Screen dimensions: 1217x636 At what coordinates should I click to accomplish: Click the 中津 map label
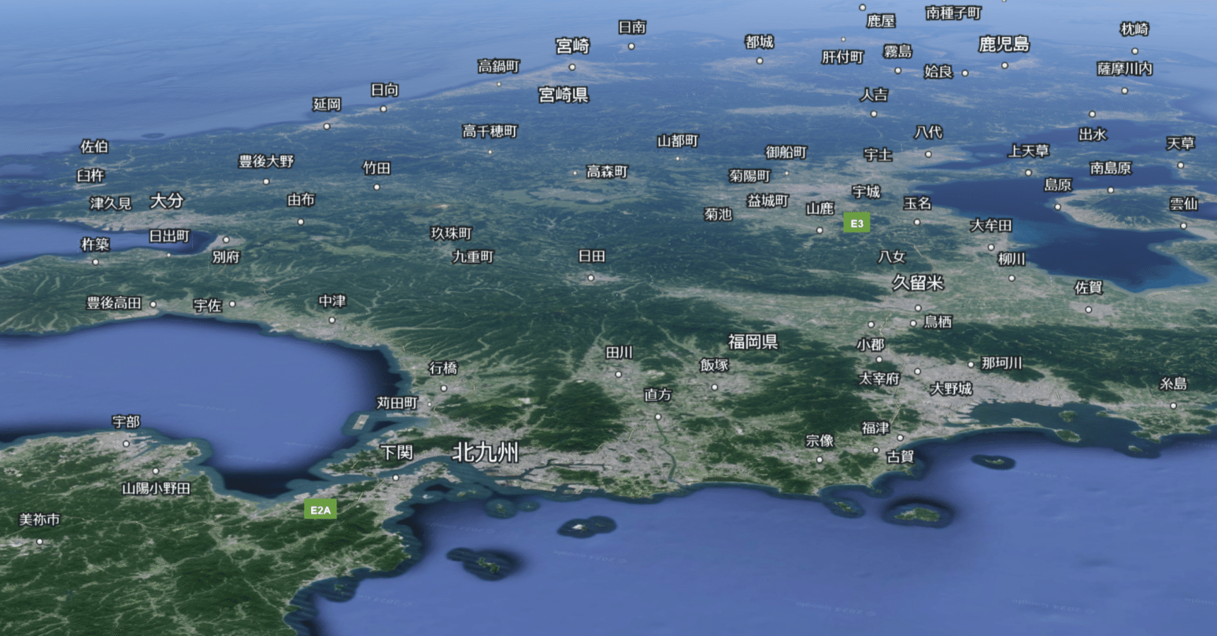tap(332, 302)
